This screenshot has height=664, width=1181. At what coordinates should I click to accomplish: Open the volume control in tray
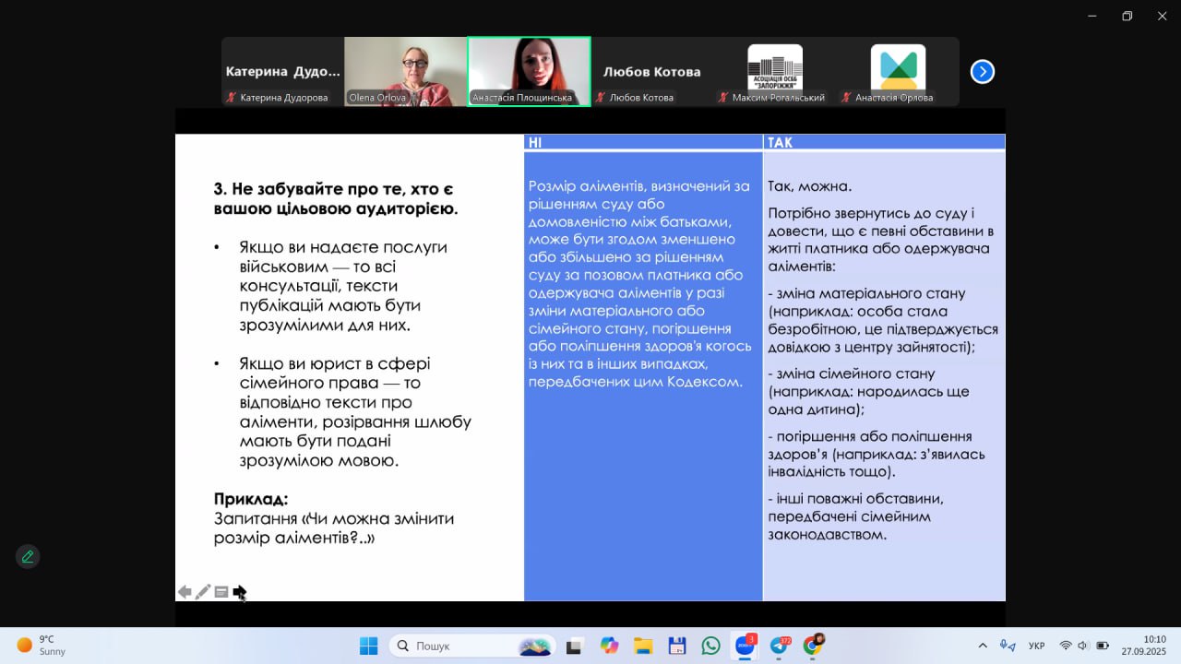coord(1083,646)
